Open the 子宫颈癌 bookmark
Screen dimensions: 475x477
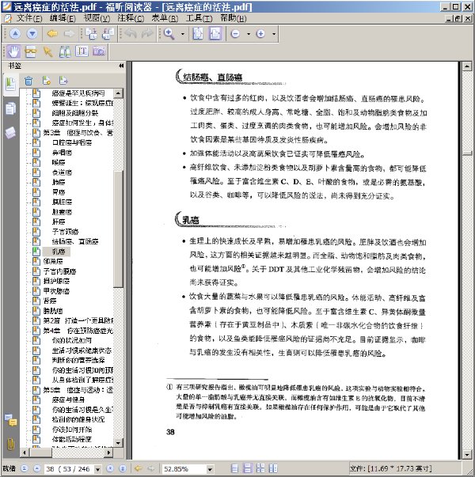tap(65, 232)
